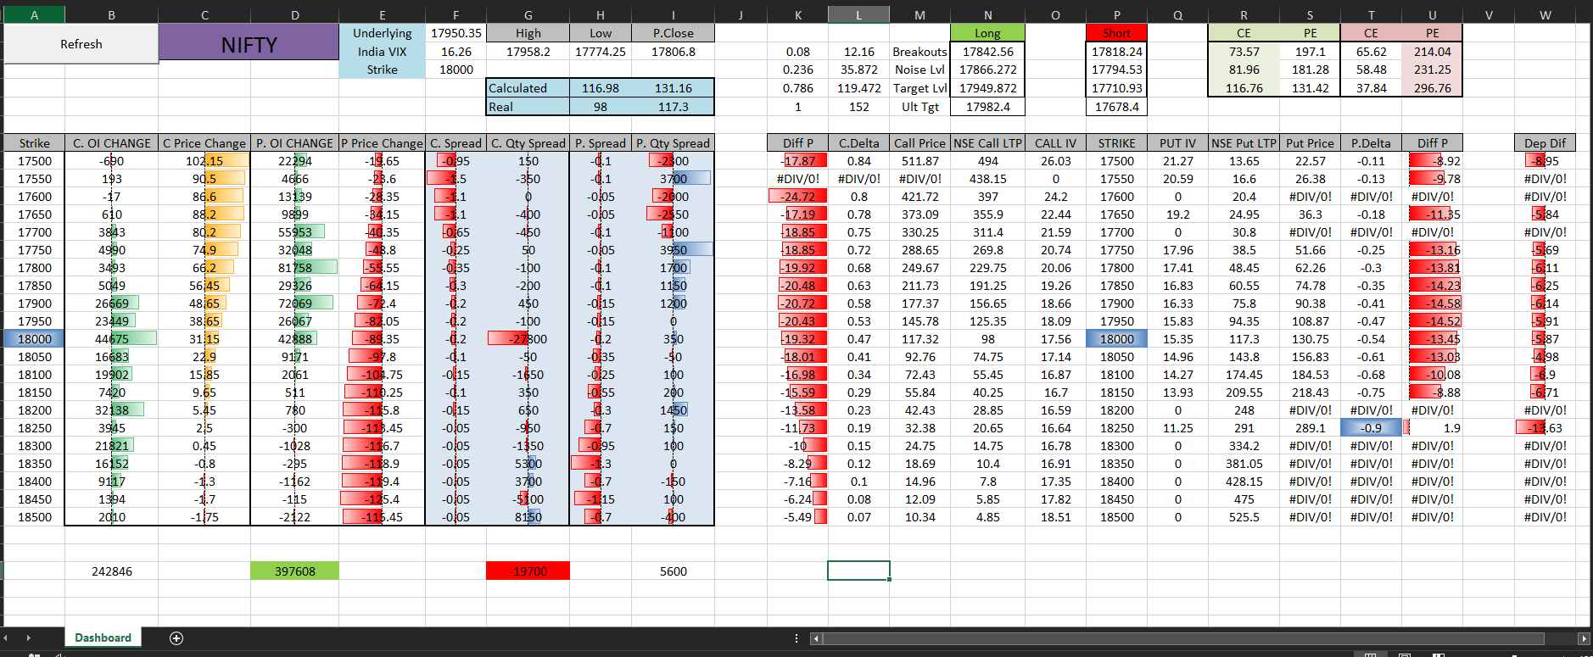
Task: Select the India VIX label cell
Action: click(382, 52)
